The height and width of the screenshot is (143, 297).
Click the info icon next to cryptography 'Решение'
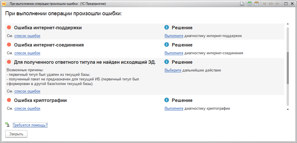click(166, 100)
